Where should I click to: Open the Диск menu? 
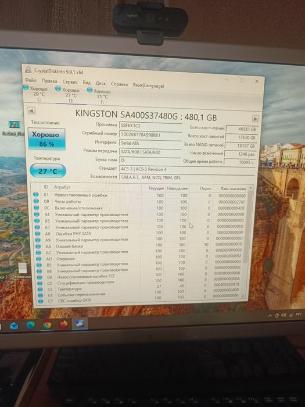pos(101,83)
